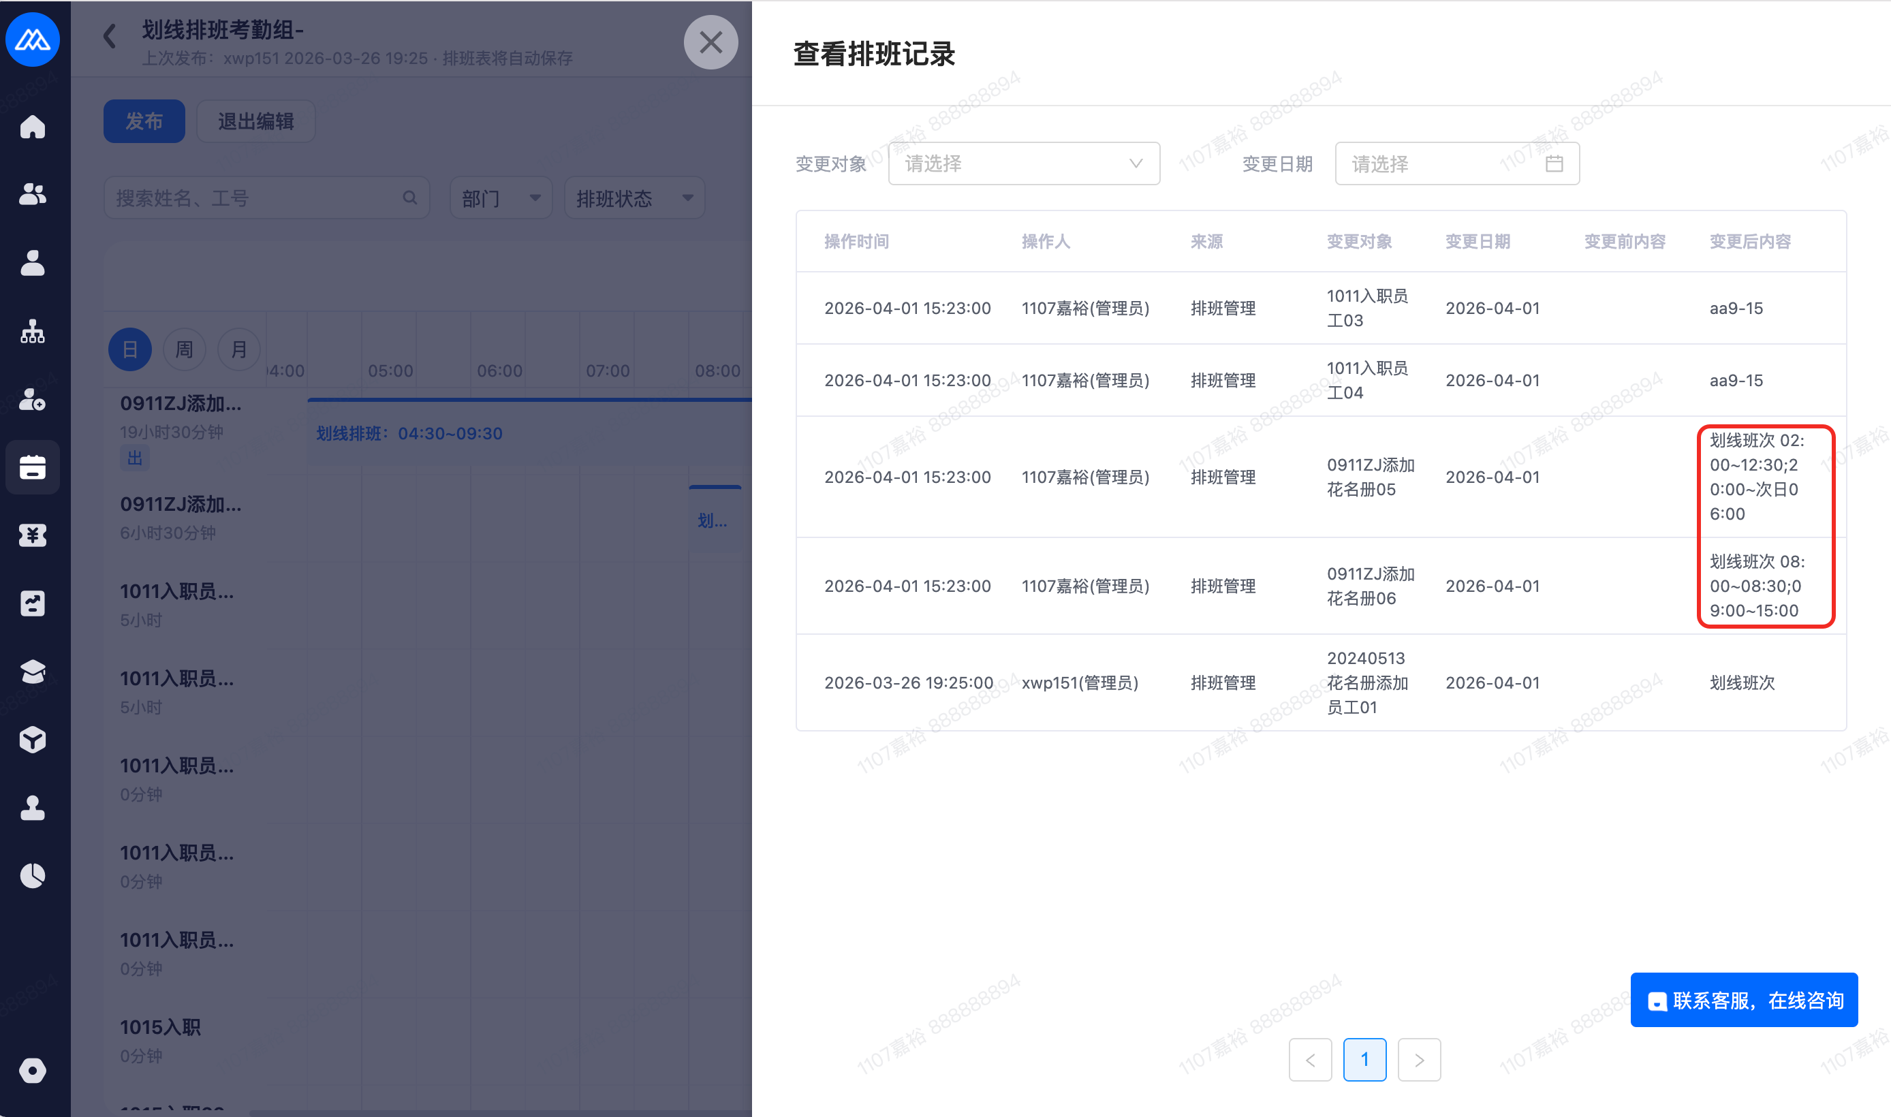The image size is (1891, 1117).
Task: Click 联系客服，在线咨询 button
Action: point(1743,1001)
